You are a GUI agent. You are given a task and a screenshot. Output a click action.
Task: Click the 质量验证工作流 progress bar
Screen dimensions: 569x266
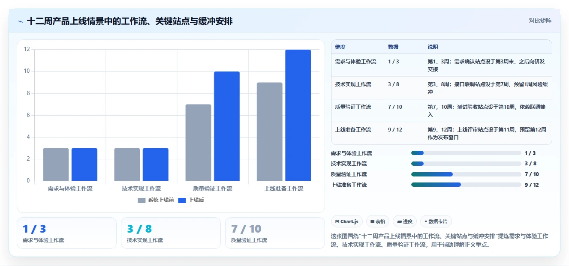pyautogui.click(x=466, y=174)
